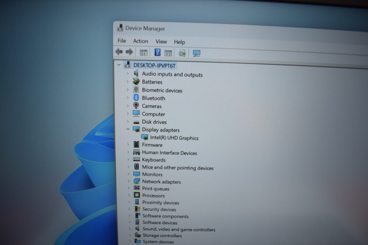This screenshot has height=245, width=368.
Task: Click the Back arrow toolbar icon
Action: [x=119, y=51]
